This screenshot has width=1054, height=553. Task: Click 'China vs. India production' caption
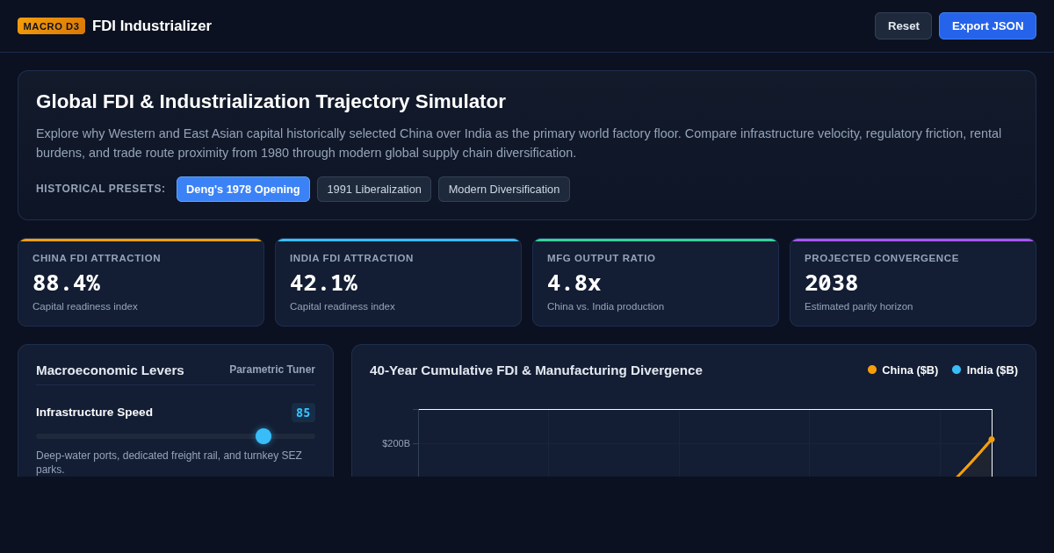tap(605, 306)
